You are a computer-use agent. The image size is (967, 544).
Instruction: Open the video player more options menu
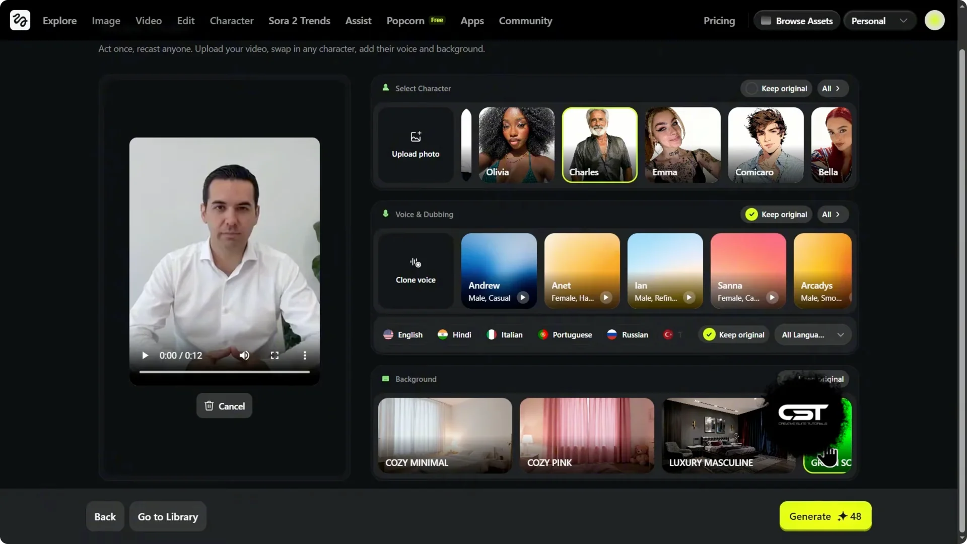[305, 355]
